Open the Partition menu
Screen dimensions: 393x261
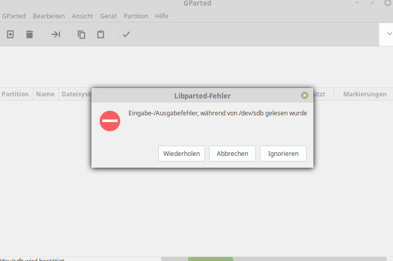tap(136, 16)
